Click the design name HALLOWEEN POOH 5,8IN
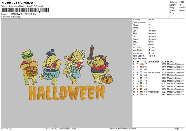The height and width of the screenshot is (131, 186). click(x=24, y=14)
